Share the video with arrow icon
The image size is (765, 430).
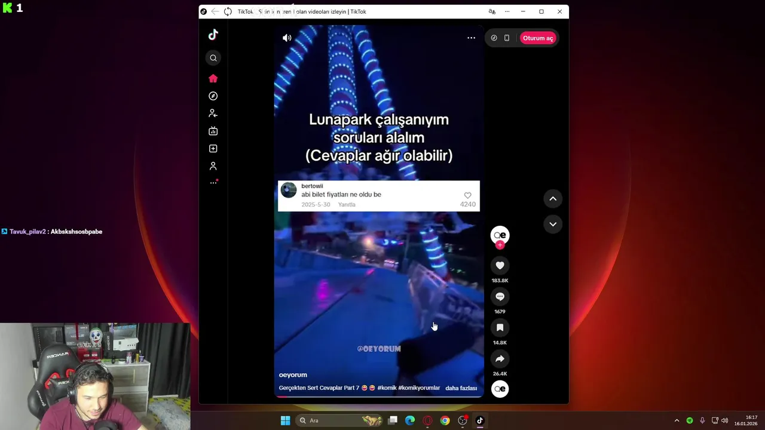tap(500, 359)
